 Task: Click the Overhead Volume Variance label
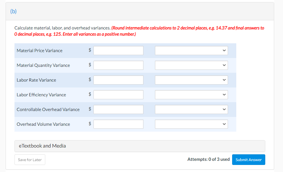(x=43, y=124)
